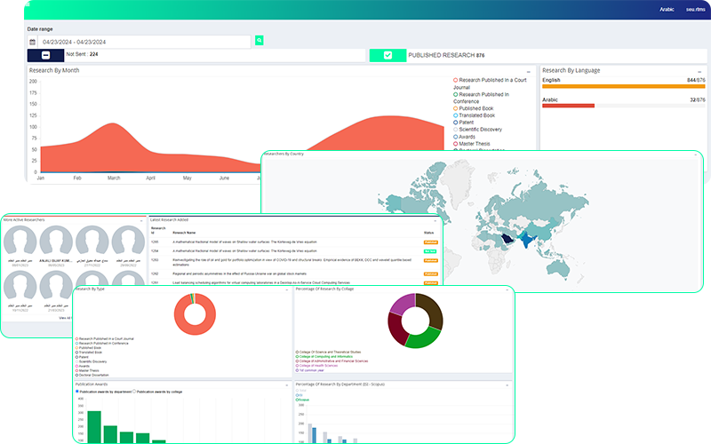The width and height of the screenshot is (711, 444).
Task: Toggle Translated Book series in legend
Action: (455, 115)
